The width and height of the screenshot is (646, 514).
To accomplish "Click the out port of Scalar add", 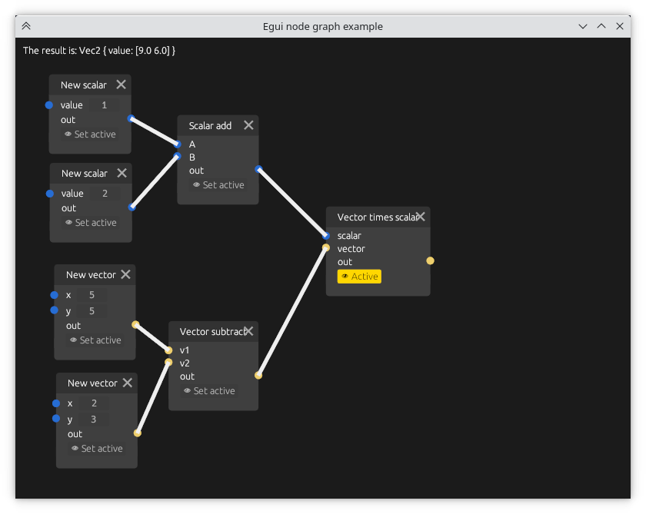I will pyautogui.click(x=258, y=169).
